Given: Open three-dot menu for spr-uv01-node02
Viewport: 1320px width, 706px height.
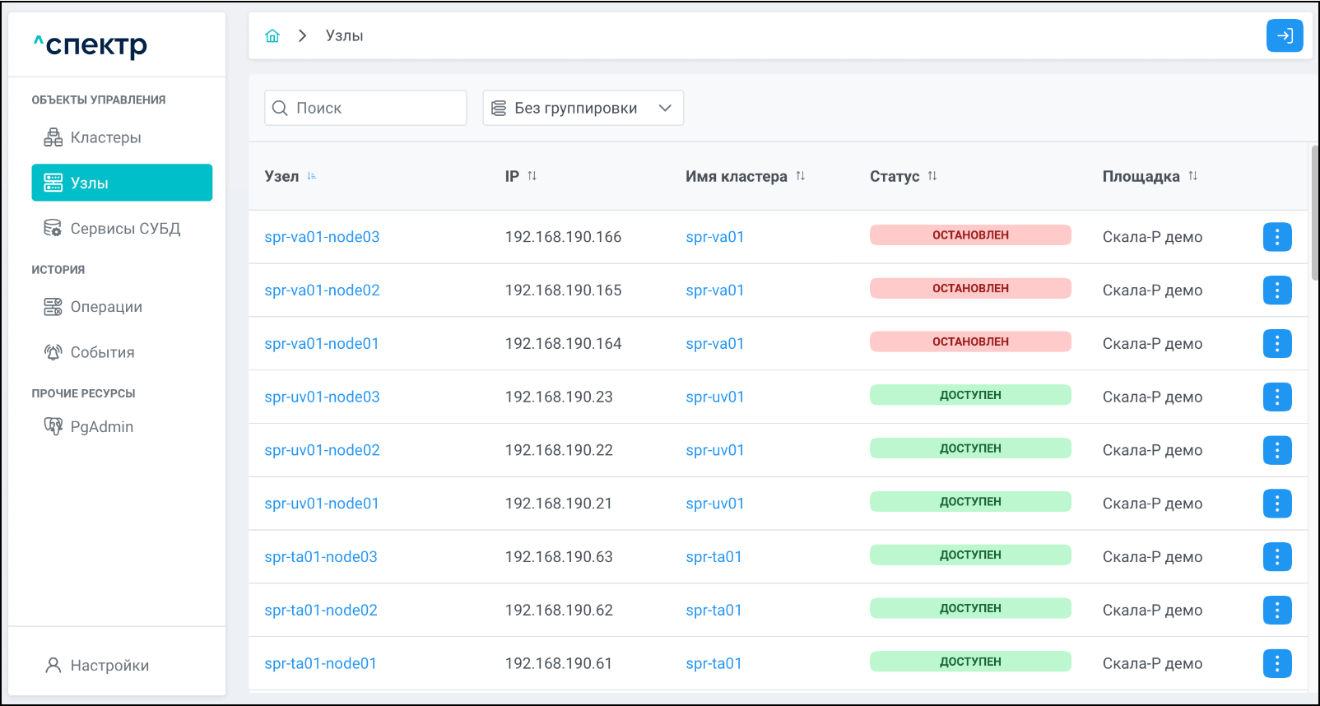Looking at the screenshot, I should coord(1276,450).
